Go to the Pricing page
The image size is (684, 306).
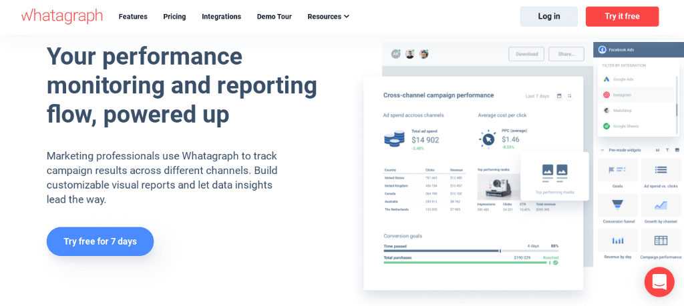point(174,17)
